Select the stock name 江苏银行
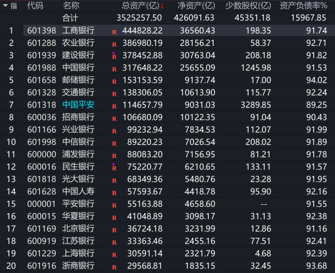The image size is (335, 273). click(78, 241)
